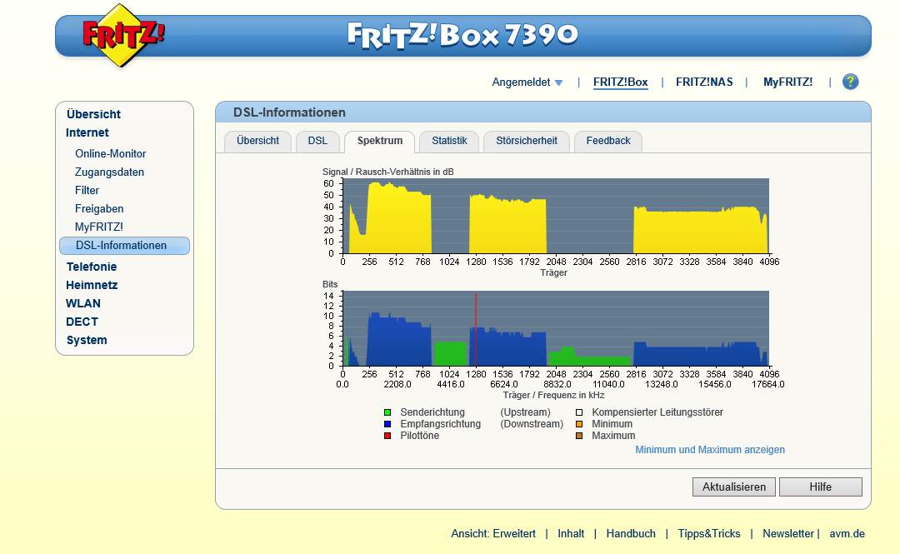Open DECT in the sidebar

[x=82, y=322]
